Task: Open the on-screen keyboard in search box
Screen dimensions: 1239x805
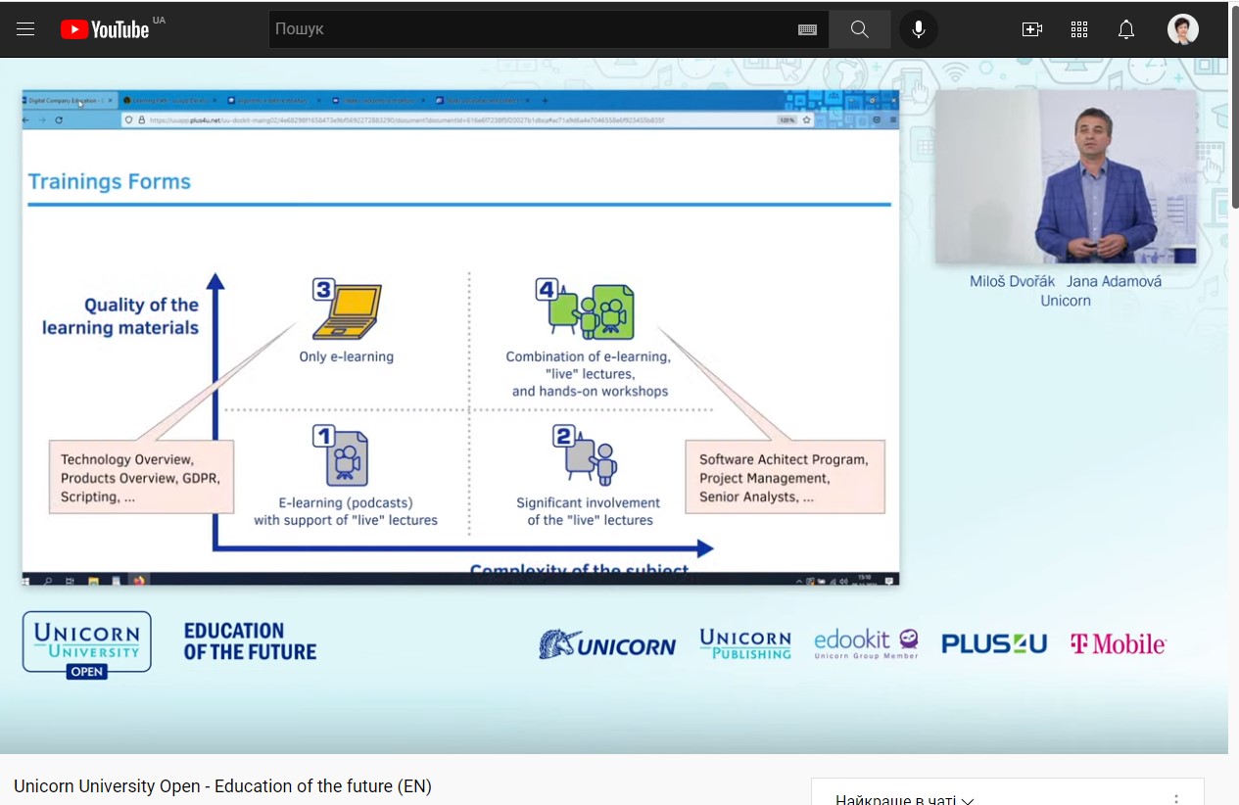Action: [x=808, y=29]
